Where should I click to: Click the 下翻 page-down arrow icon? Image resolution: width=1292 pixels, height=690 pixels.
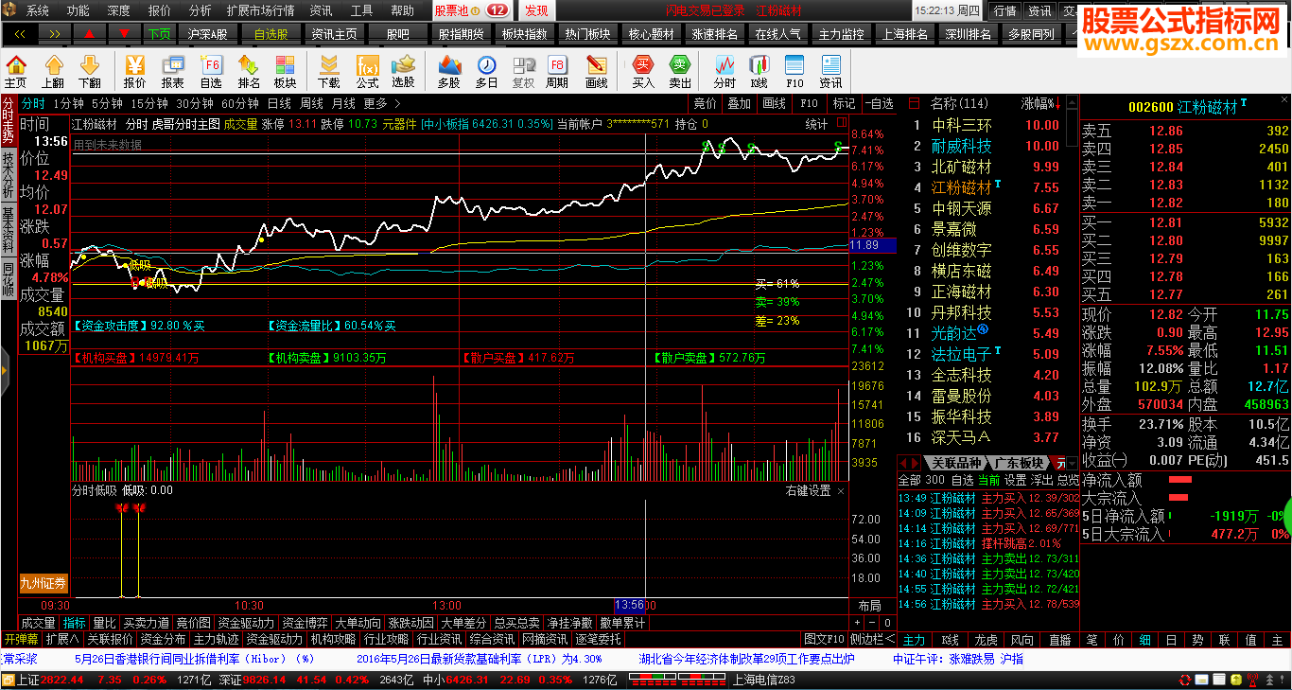(x=90, y=71)
